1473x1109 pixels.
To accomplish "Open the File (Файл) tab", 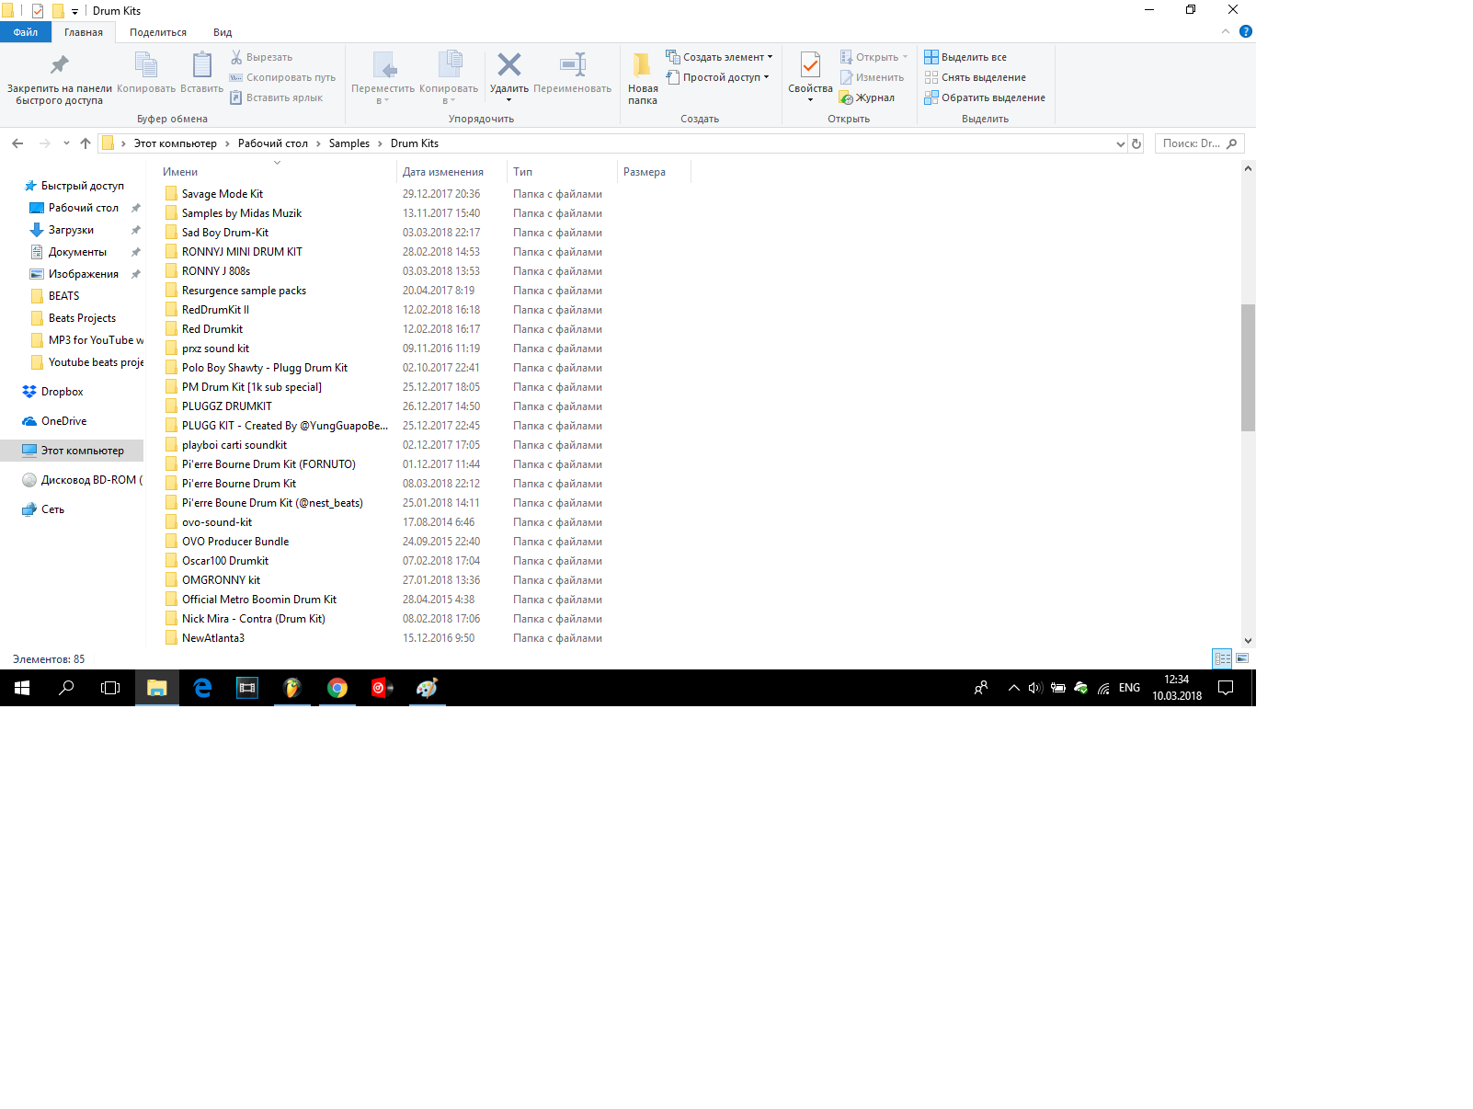I will [x=26, y=32].
